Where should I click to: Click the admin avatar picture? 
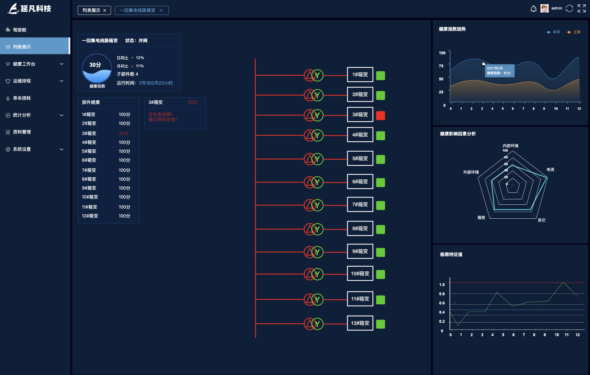point(544,9)
